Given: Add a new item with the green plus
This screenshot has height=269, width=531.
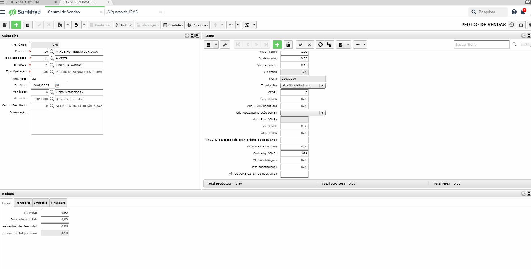Looking at the screenshot, I should (277, 45).
